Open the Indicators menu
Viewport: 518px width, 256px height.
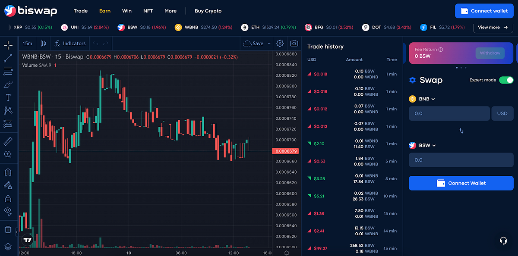(70, 44)
